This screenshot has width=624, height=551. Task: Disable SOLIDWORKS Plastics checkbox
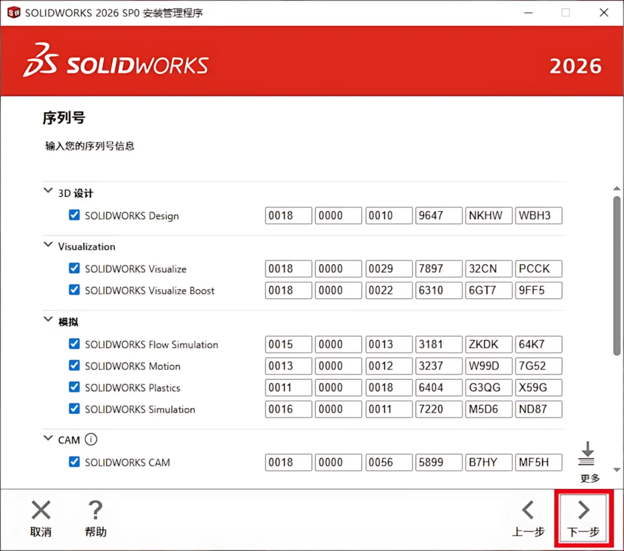(74, 387)
